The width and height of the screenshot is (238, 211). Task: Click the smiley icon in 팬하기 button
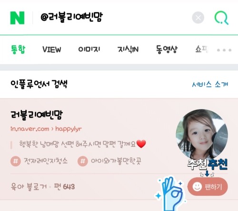(197, 187)
